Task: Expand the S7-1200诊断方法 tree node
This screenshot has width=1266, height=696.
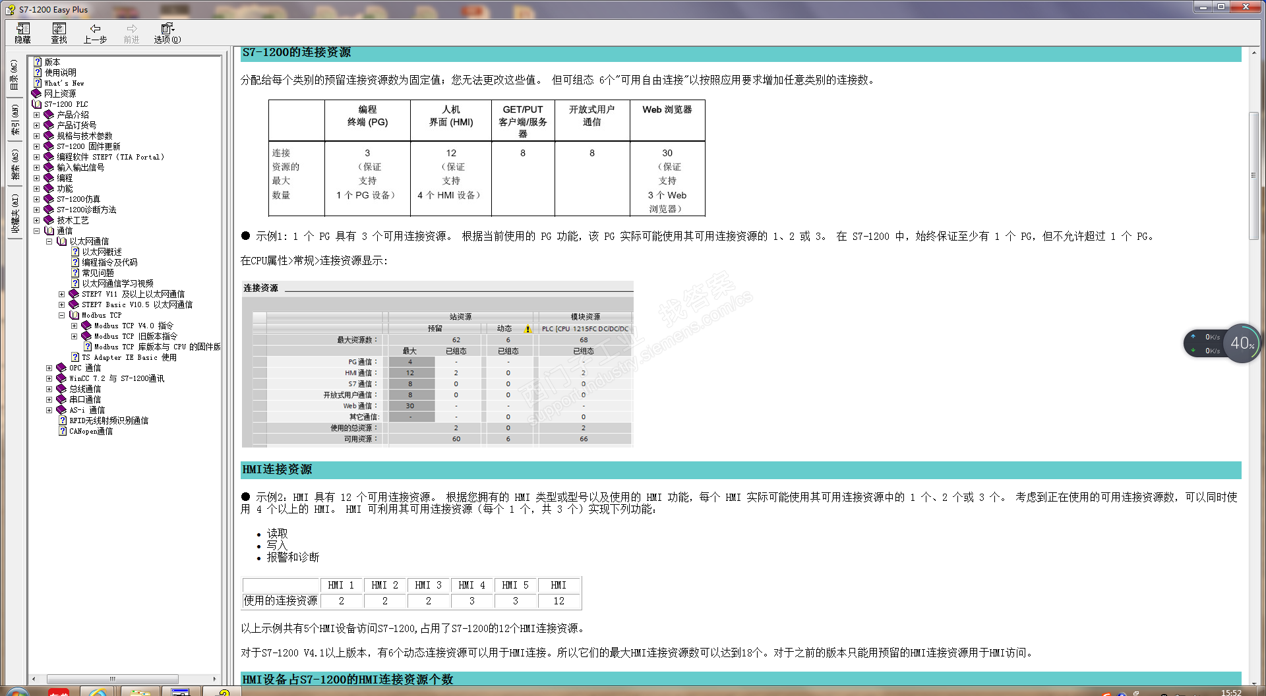Action: (x=37, y=210)
